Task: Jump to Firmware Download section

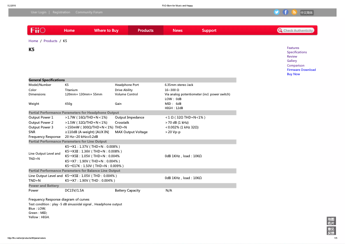Action: (x=301, y=70)
